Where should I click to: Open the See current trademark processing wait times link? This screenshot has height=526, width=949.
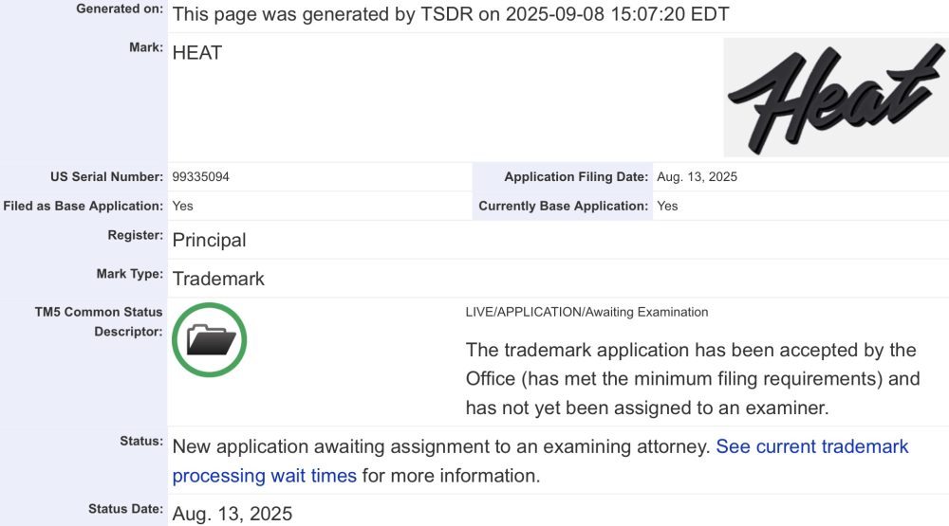540,461
